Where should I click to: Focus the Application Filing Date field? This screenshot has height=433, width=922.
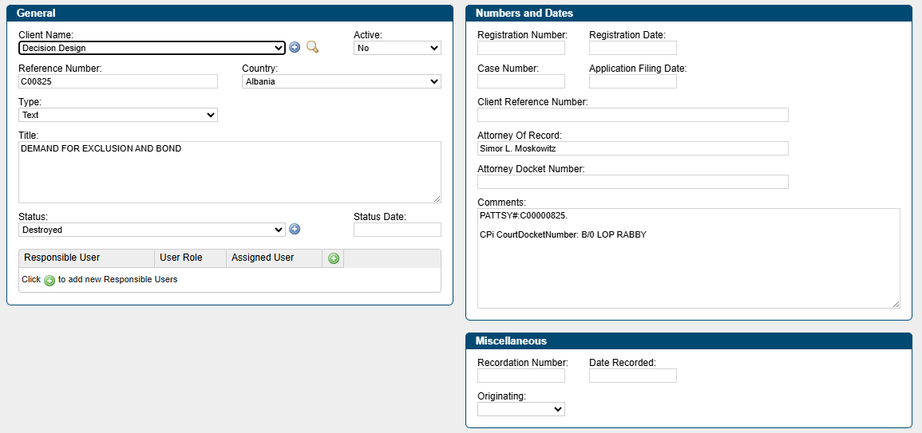pyautogui.click(x=633, y=81)
